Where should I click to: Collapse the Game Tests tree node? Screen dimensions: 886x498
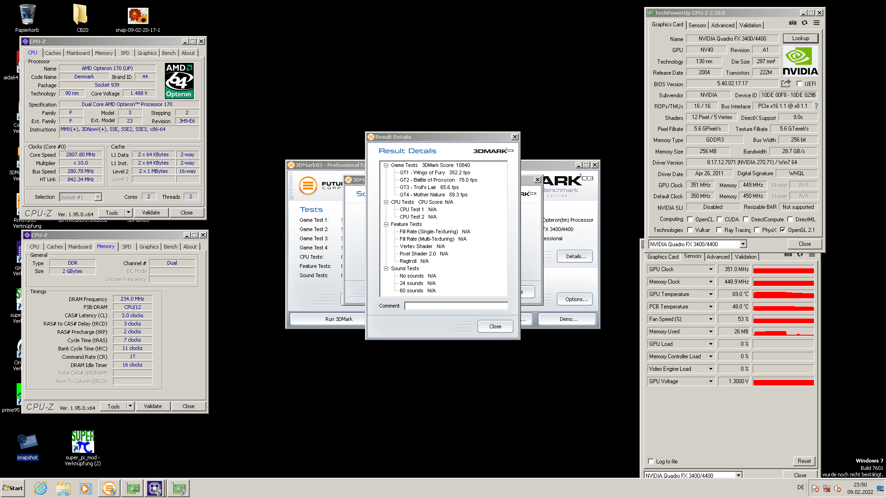[386, 165]
